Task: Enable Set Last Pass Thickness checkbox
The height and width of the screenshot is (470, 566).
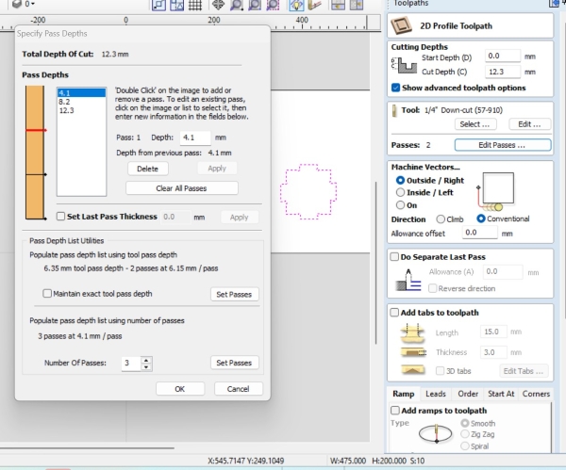Action: [x=61, y=217]
